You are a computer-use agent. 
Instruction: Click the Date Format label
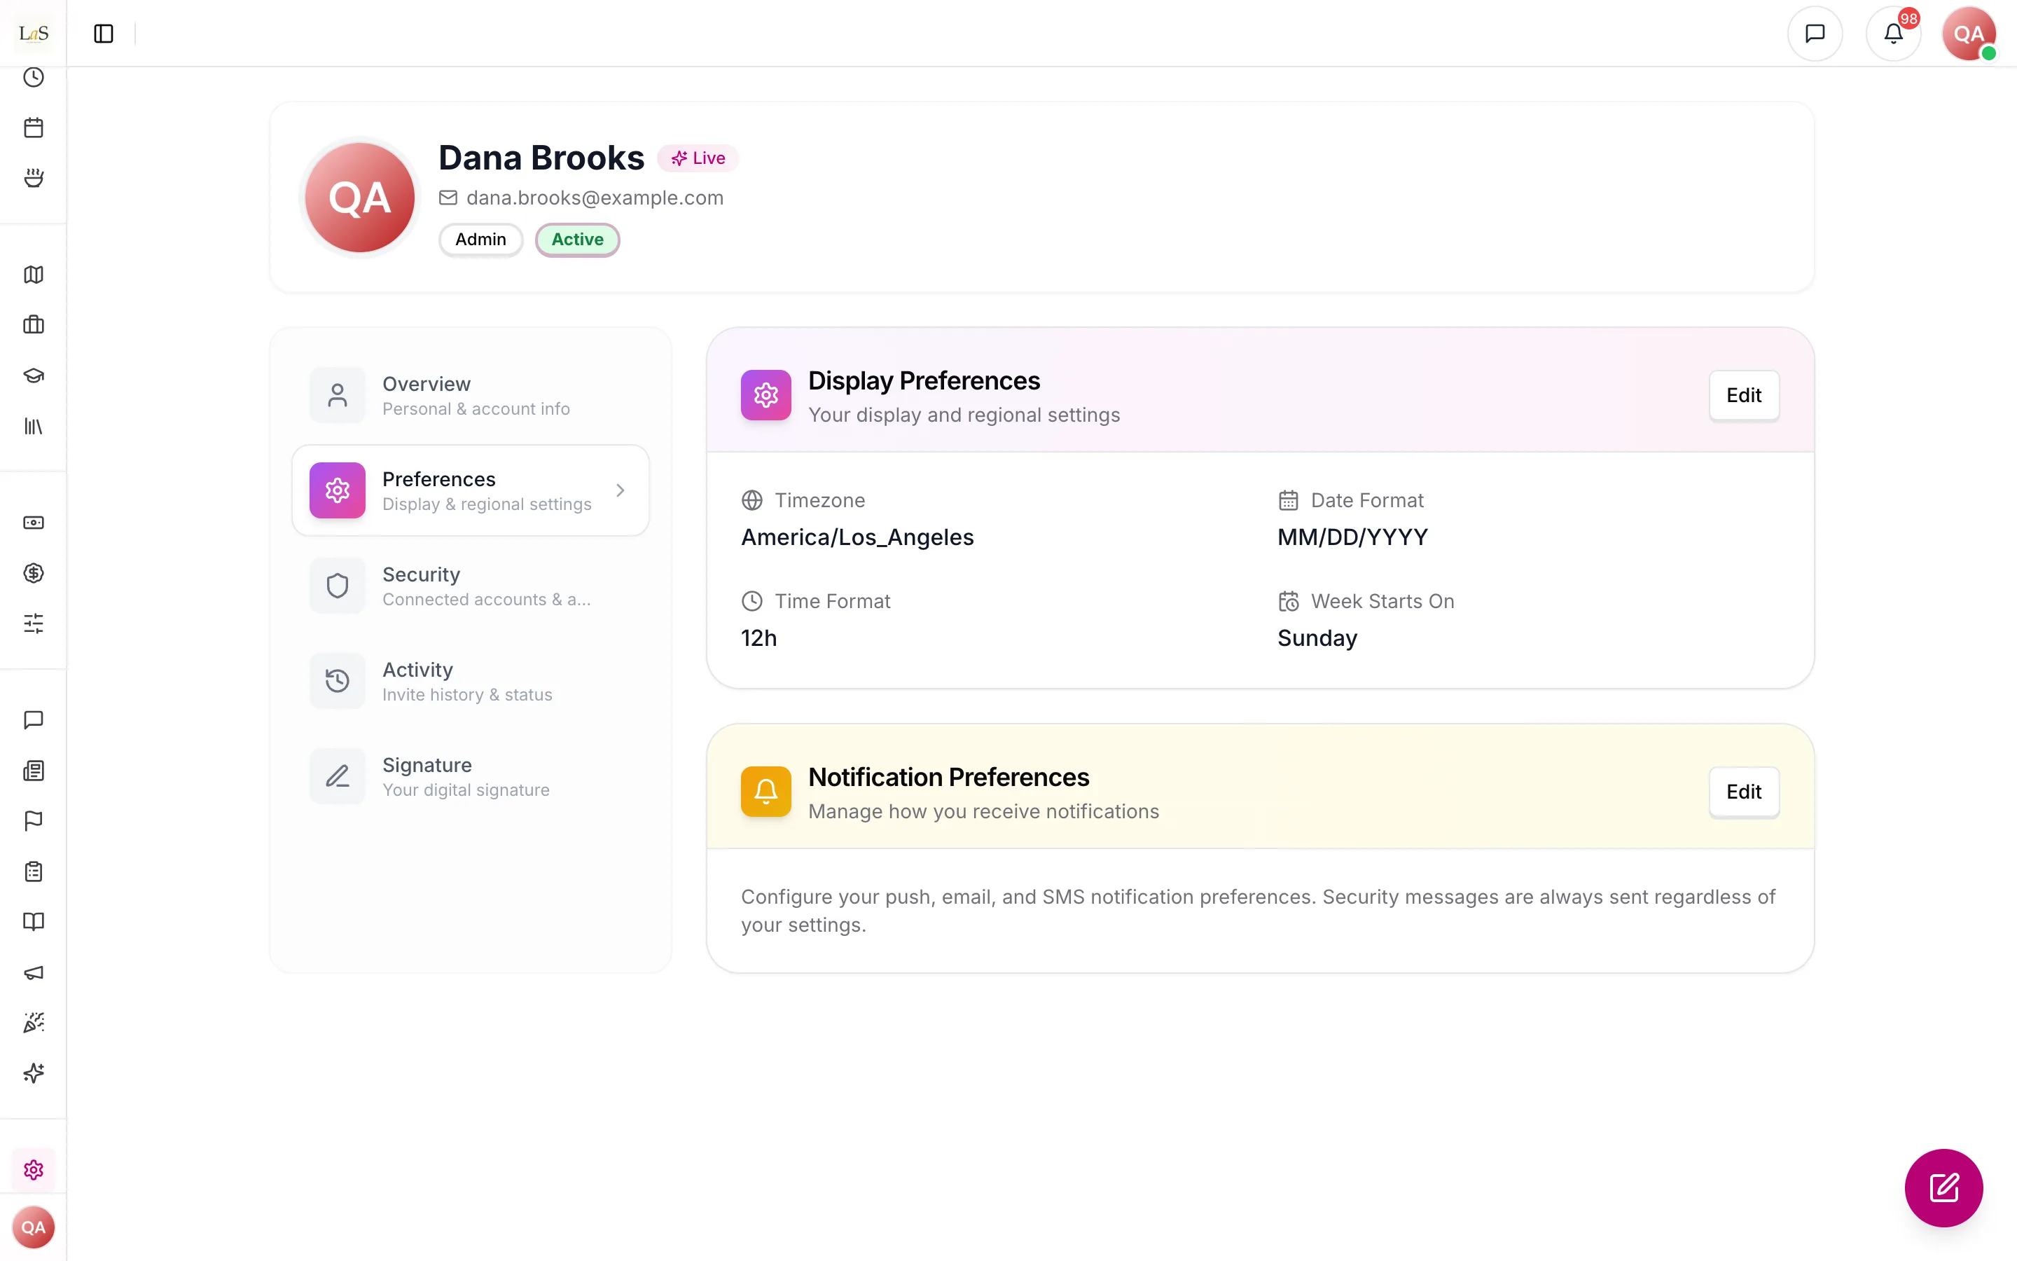coord(1367,500)
